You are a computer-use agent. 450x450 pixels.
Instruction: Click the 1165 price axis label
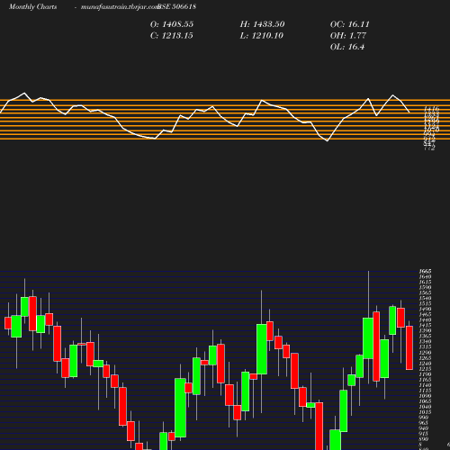[426, 380]
